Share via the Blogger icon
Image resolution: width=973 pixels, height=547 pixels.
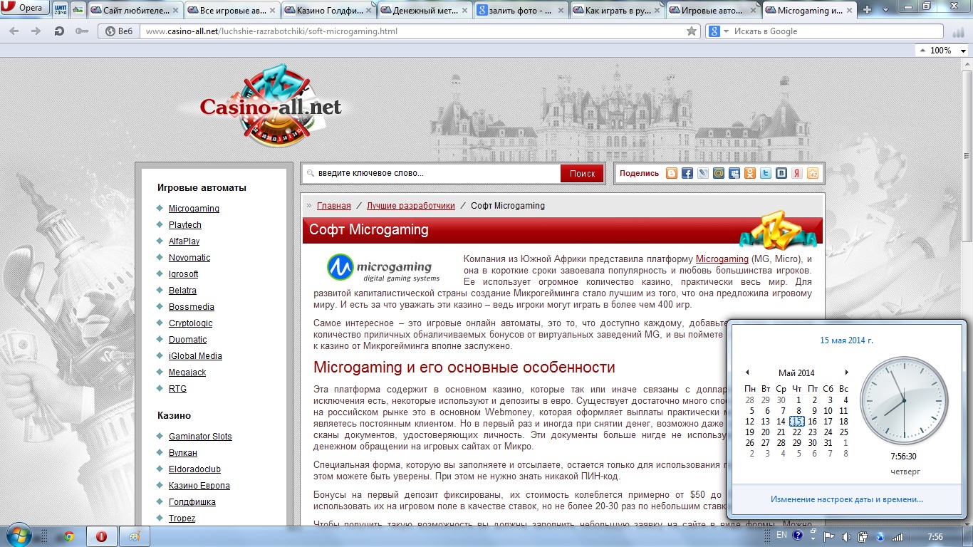pyautogui.click(x=672, y=173)
